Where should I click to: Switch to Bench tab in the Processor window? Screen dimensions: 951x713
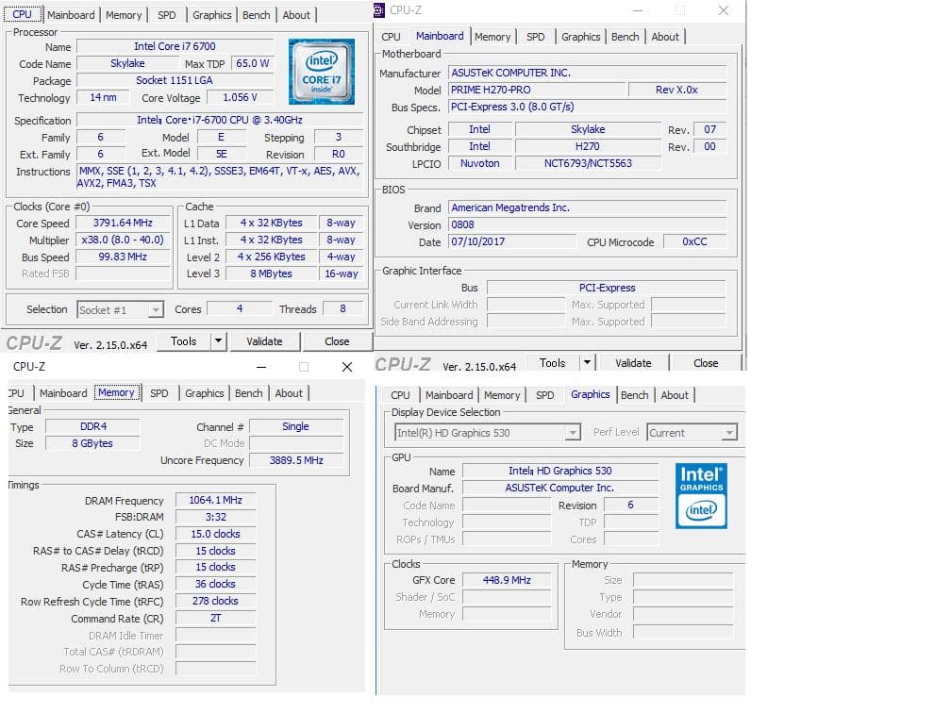257,15
